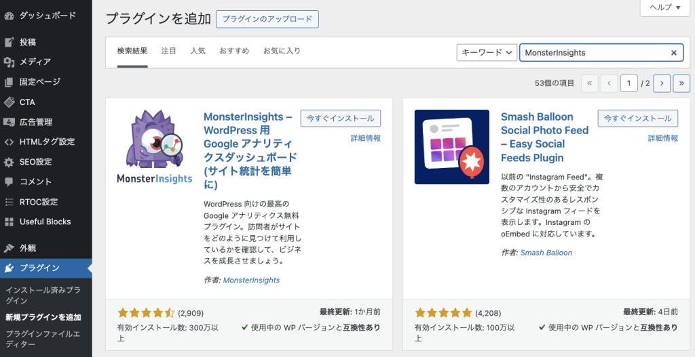The image size is (695, 357).
Task: Open プラグインファイルエディター submenu
Action: coord(43,339)
